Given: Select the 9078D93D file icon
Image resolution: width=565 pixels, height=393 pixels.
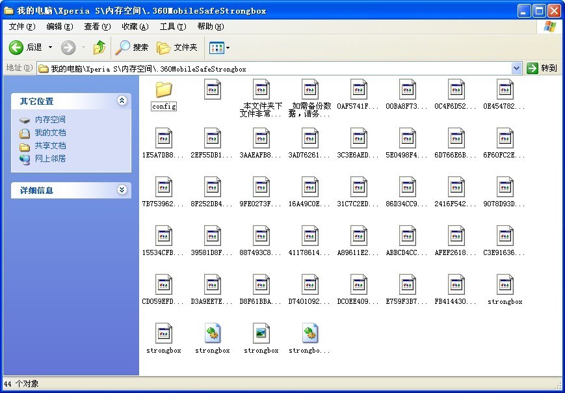Looking at the screenshot, I should [505, 187].
